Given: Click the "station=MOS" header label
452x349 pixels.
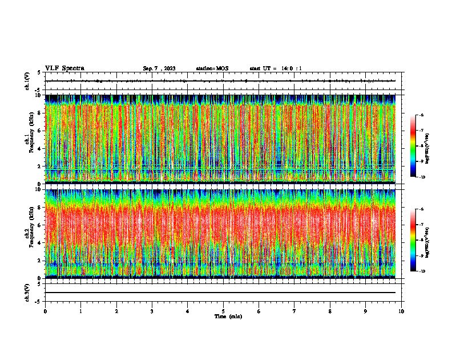Looking at the screenshot, I should tap(212, 68).
